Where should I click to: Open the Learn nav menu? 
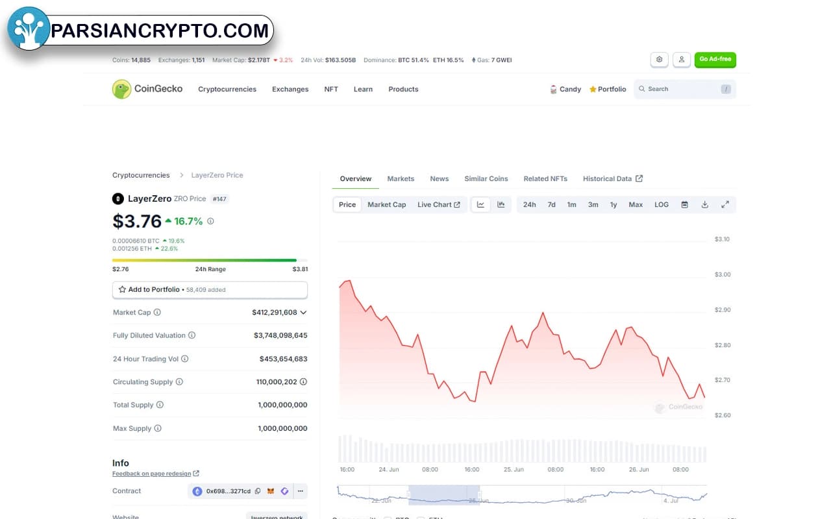363,90
